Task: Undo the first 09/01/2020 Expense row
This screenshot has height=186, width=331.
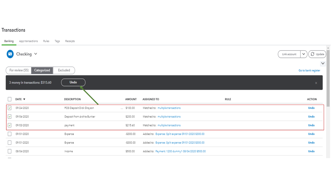Action: [311, 134]
